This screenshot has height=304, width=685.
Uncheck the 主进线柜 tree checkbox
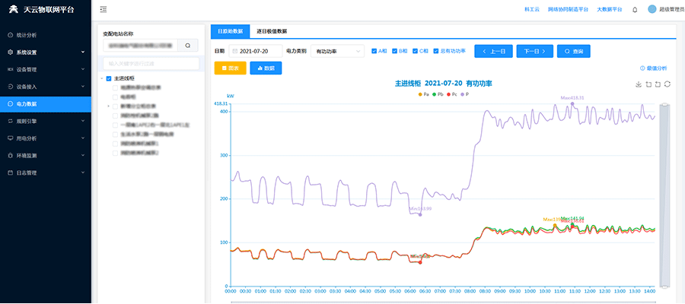point(109,78)
